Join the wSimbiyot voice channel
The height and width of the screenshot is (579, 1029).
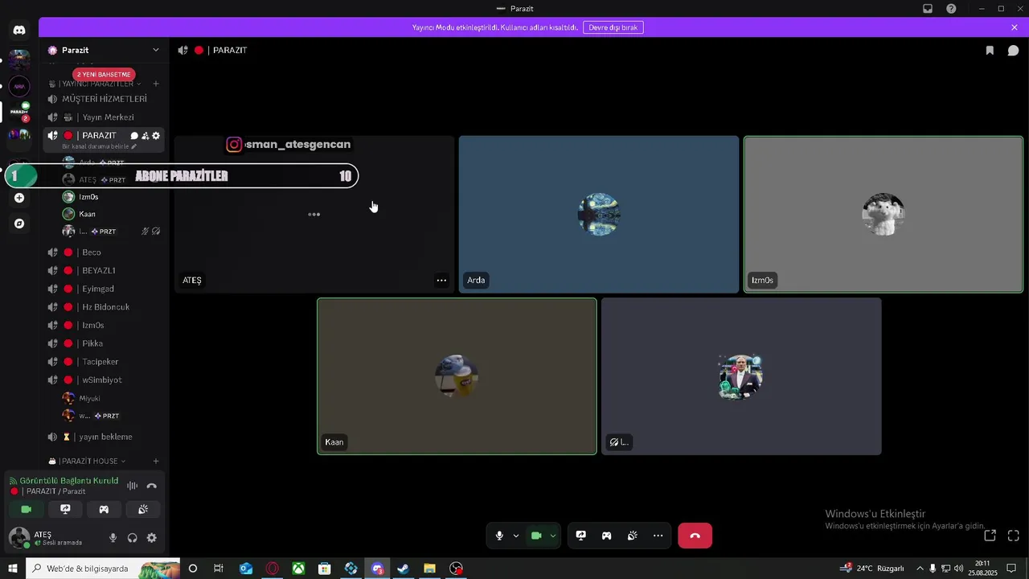click(105, 380)
